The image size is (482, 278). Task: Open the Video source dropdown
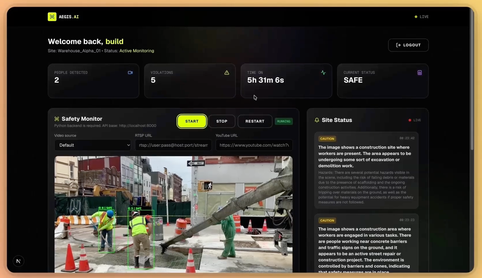[93, 145]
